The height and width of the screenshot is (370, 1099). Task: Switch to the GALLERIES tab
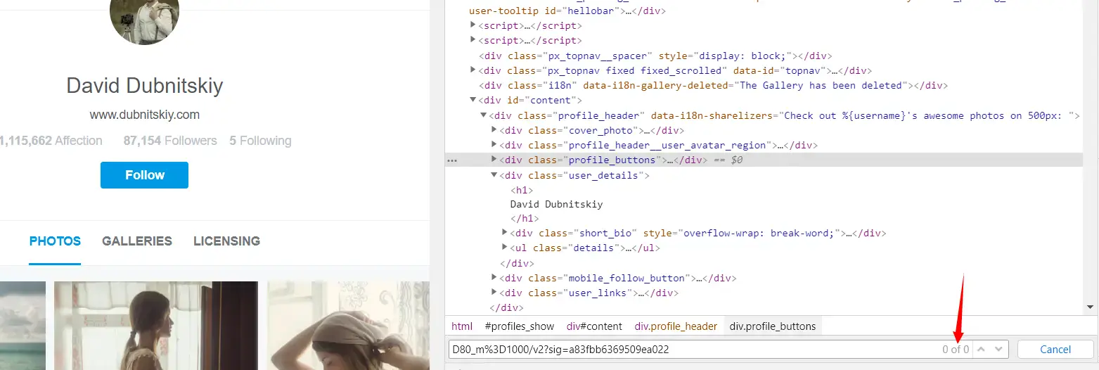(137, 241)
